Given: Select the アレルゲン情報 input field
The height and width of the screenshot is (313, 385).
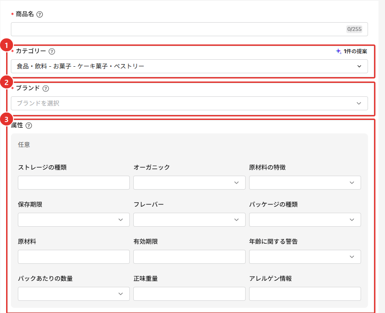Looking at the screenshot, I should pyautogui.click(x=305, y=294).
